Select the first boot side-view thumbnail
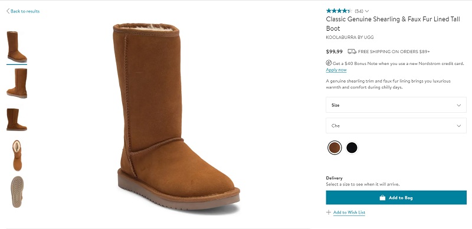This screenshot has width=472, height=229. (17, 47)
